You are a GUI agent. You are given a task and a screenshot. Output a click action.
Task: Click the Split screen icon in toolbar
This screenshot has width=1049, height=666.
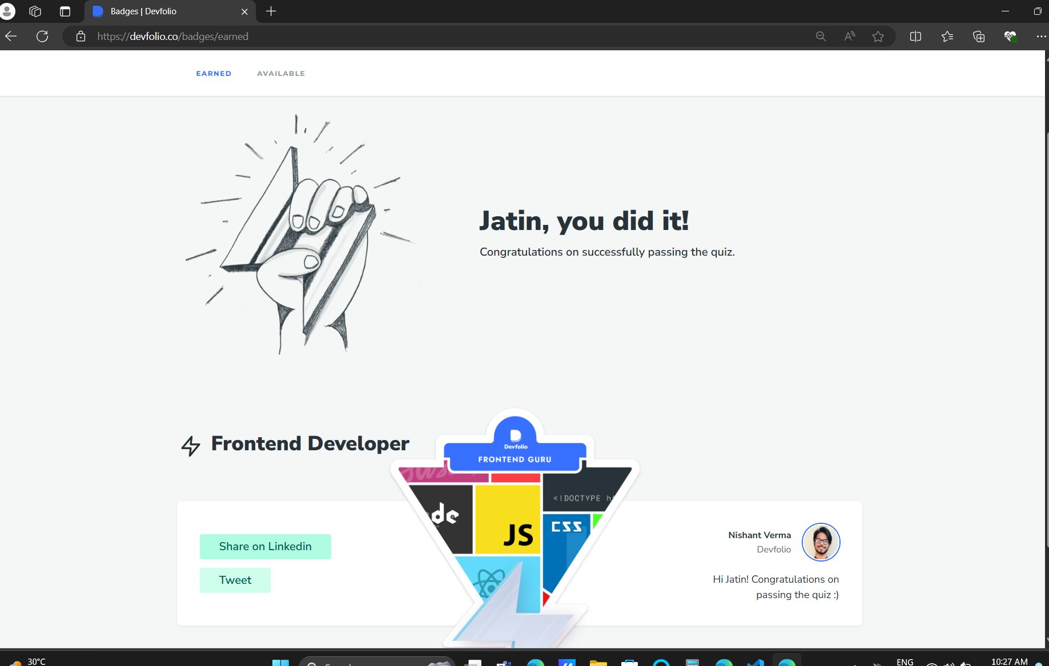(916, 36)
